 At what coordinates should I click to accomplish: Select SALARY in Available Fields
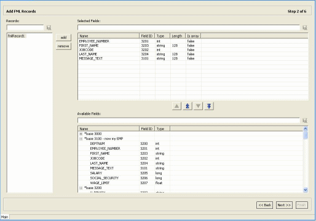96,173
